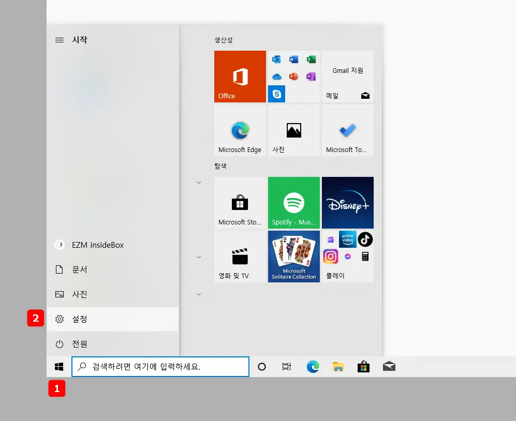Click the TikTok icon in the 플레이 folder

[365, 239]
